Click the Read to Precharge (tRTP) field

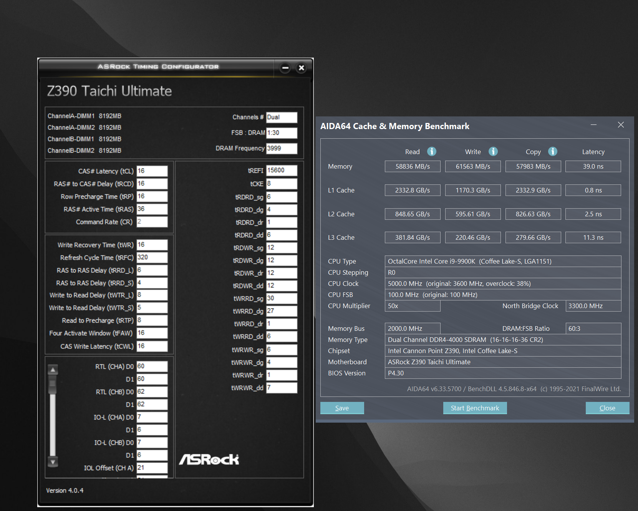click(152, 320)
